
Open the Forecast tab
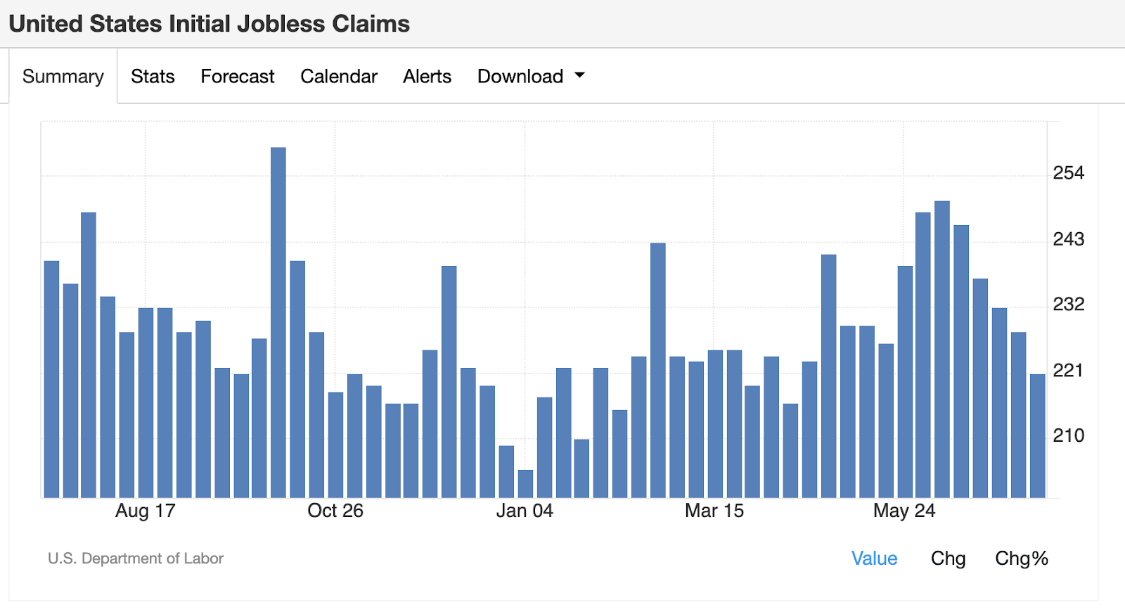(x=238, y=76)
